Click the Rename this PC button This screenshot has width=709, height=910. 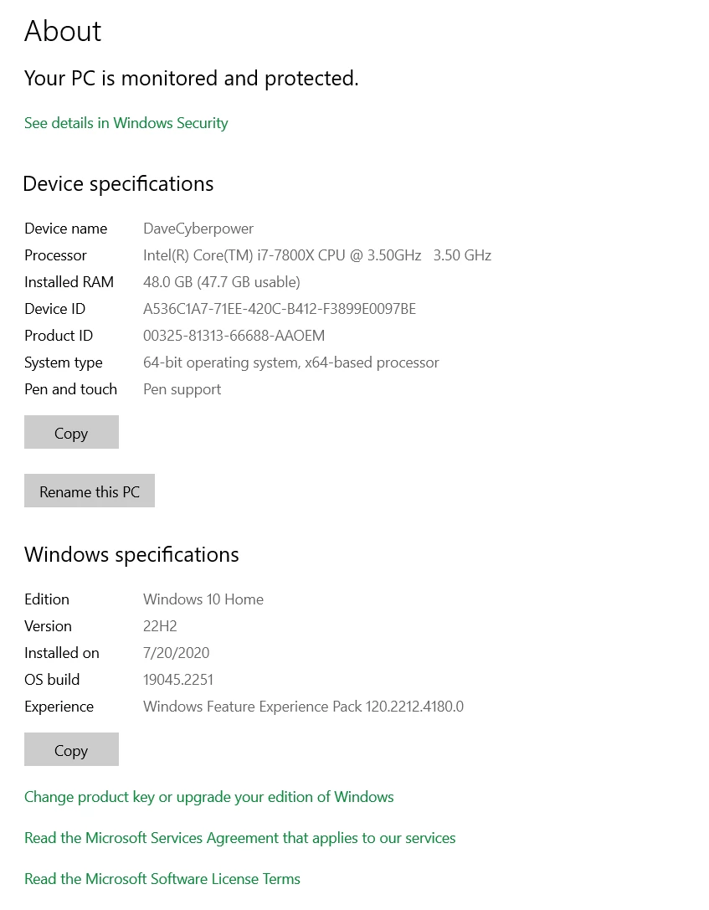[90, 491]
